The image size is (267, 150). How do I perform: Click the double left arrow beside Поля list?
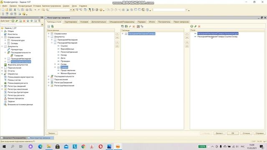(187, 46)
